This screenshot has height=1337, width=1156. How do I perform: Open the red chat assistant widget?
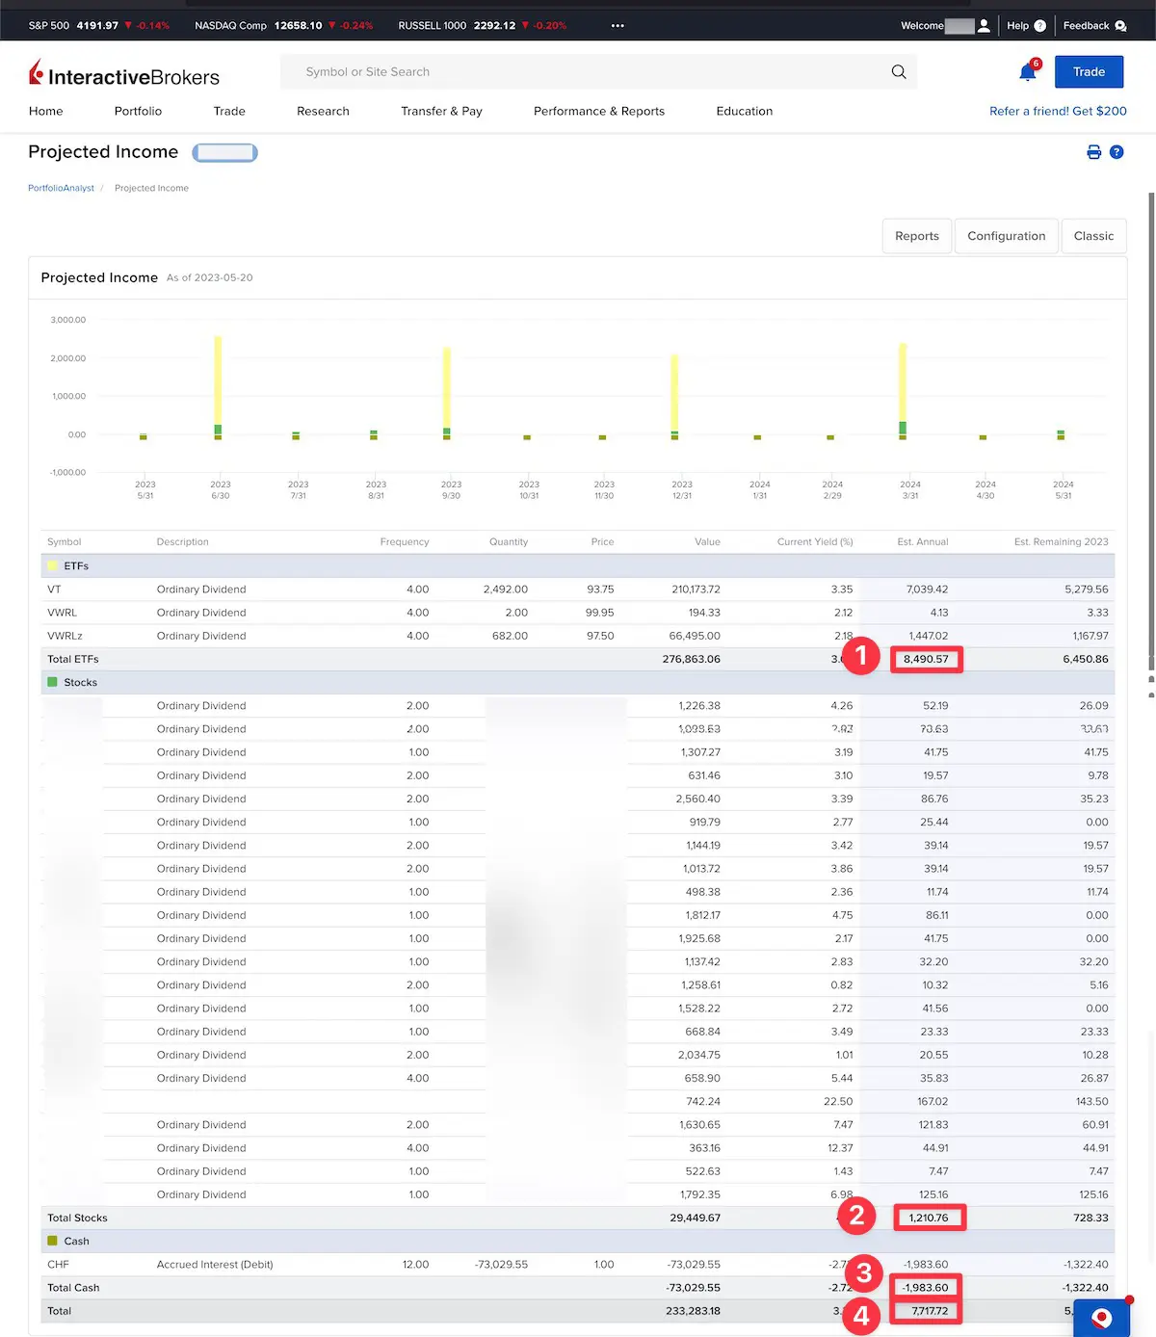click(1102, 1317)
